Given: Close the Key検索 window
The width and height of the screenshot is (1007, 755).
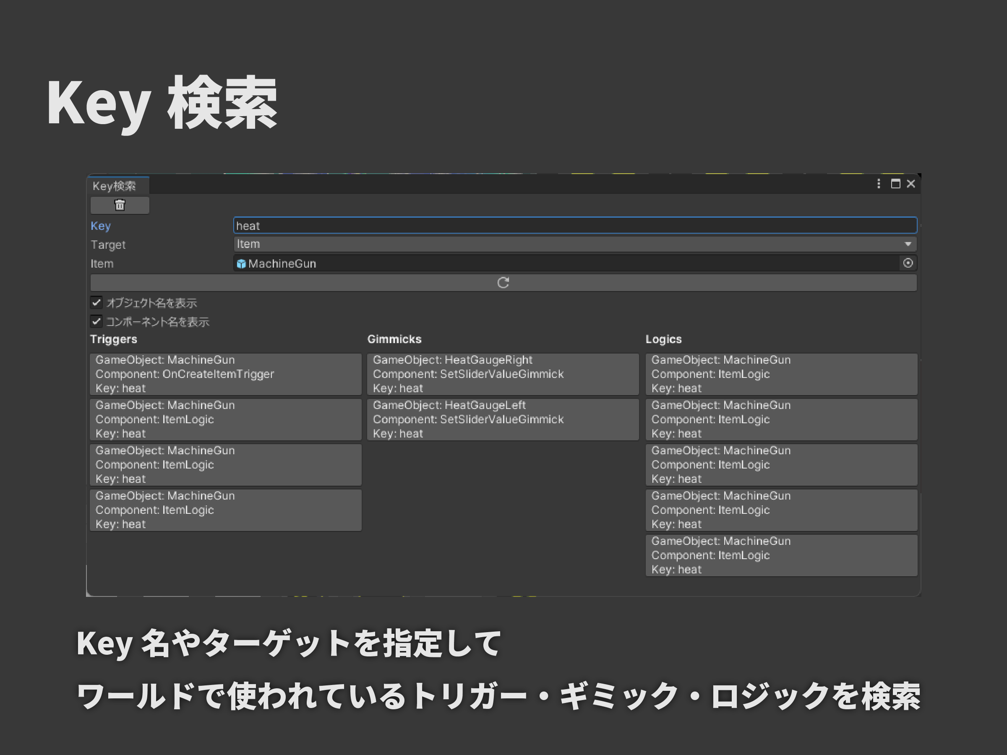Looking at the screenshot, I should coord(911,184).
